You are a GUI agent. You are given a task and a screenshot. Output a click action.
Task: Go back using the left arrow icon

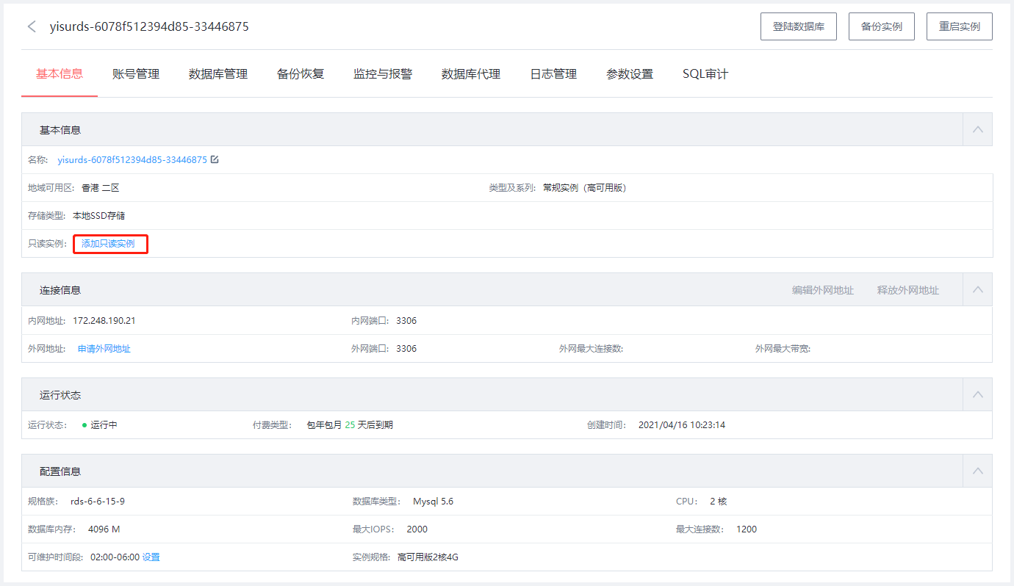(x=32, y=27)
